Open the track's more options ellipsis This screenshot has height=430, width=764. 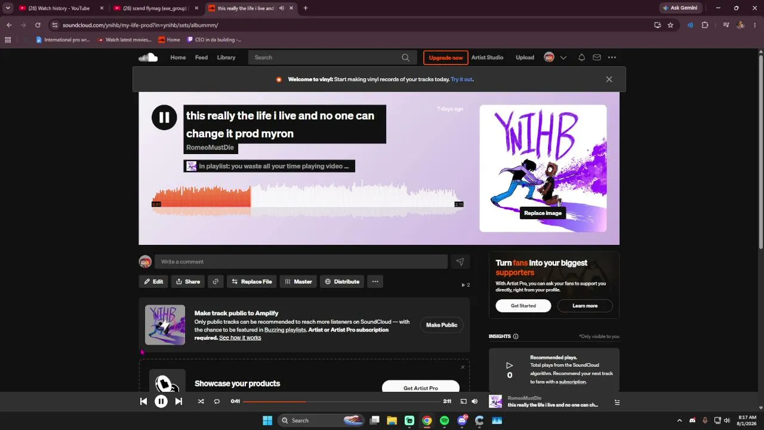point(375,281)
